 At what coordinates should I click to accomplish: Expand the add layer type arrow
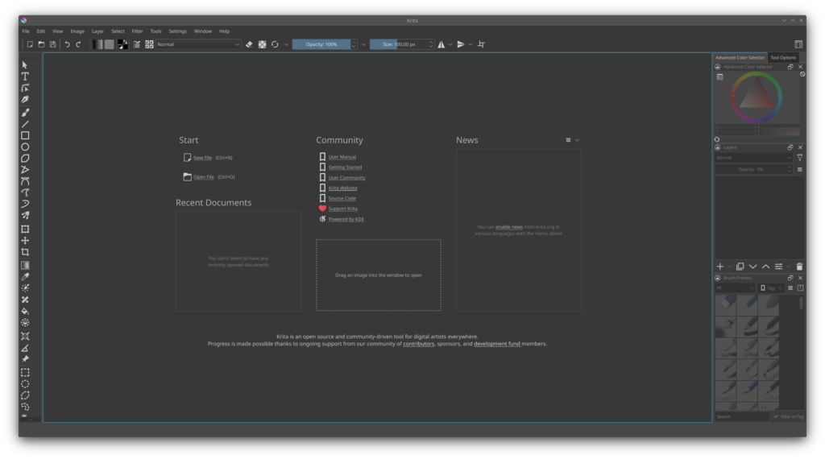point(729,267)
